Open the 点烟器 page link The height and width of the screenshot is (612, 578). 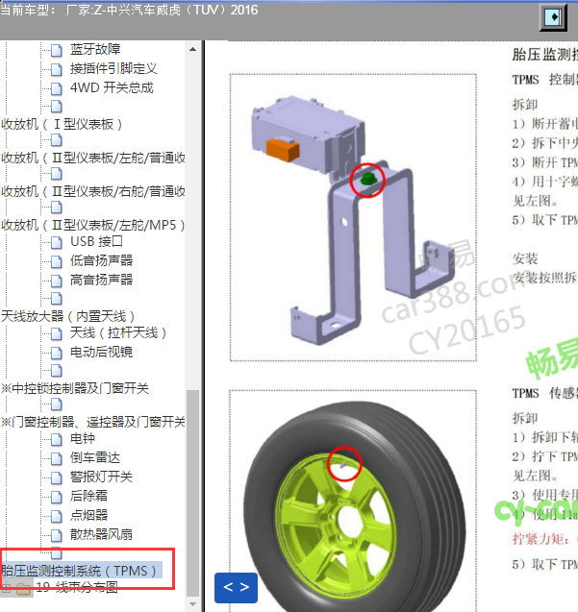click(x=88, y=515)
